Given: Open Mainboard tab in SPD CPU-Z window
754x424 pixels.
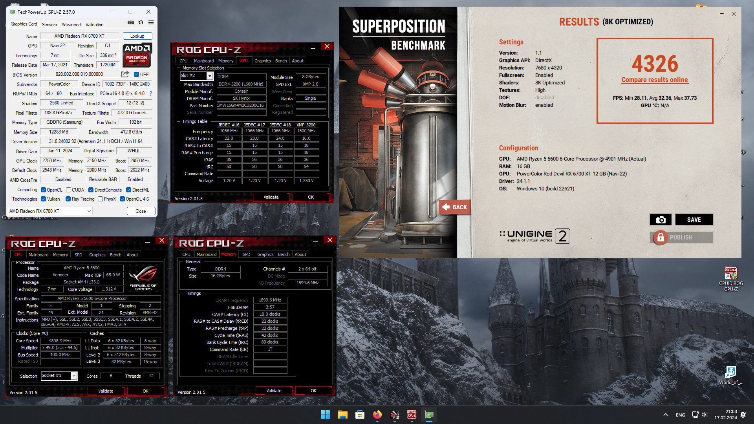Looking at the screenshot, I should [203, 61].
